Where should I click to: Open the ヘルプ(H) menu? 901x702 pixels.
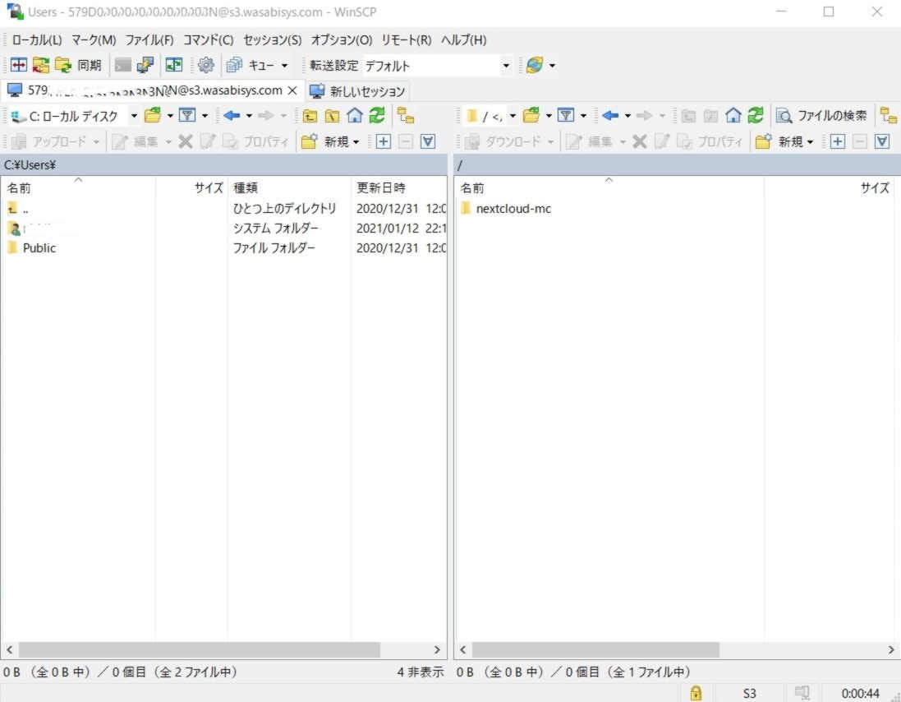[x=464, y=39]
